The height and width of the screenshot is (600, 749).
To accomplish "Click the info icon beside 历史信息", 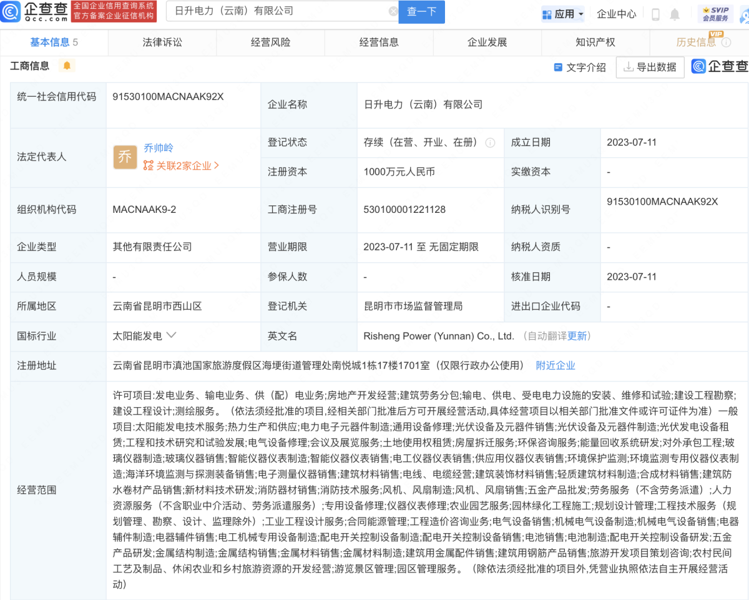I will (726, 42).
